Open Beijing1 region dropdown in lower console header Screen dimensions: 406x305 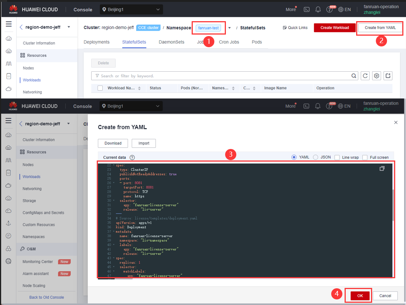131,106
